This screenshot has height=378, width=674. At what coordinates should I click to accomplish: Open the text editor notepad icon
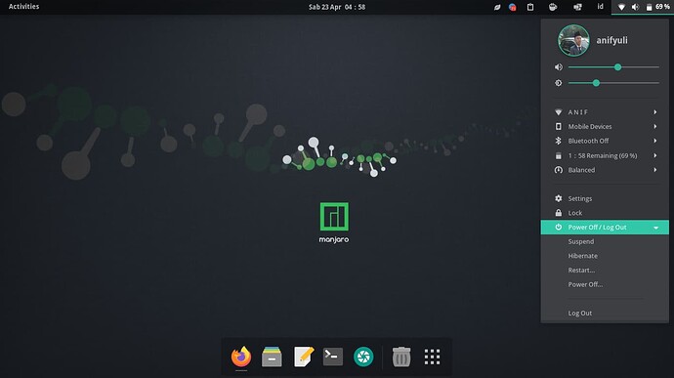[304, 357]
